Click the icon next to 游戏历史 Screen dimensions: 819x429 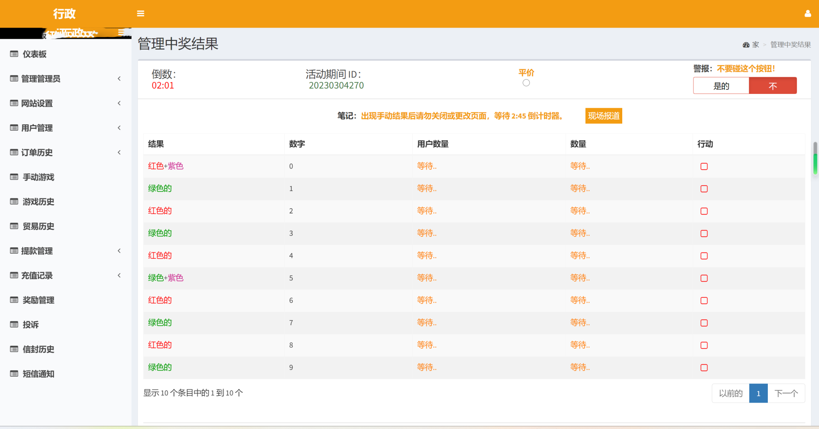[14, 201]
